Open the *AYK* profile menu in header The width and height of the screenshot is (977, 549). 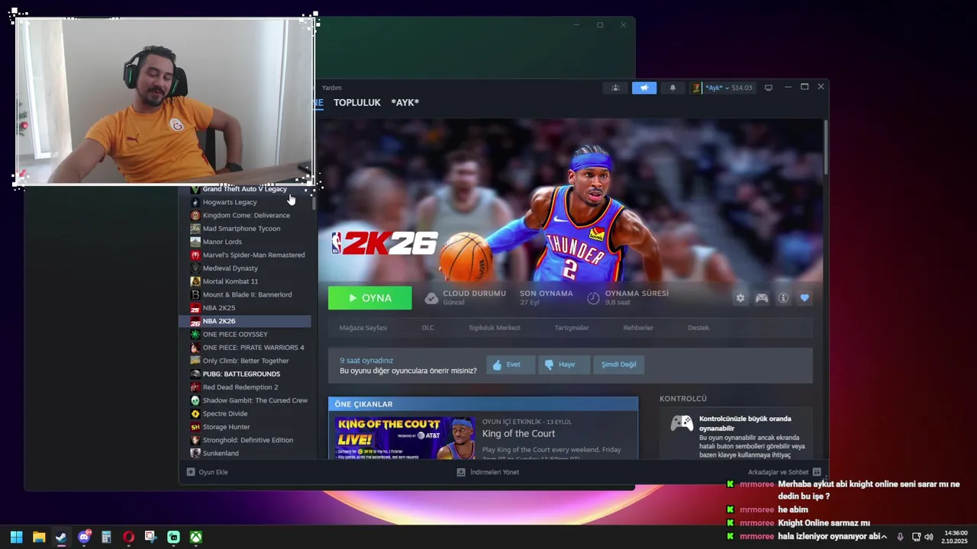click(405, 102)
